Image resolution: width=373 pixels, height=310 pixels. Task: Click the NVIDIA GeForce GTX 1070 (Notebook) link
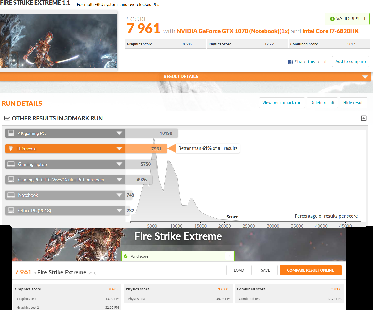pos(233,31)
